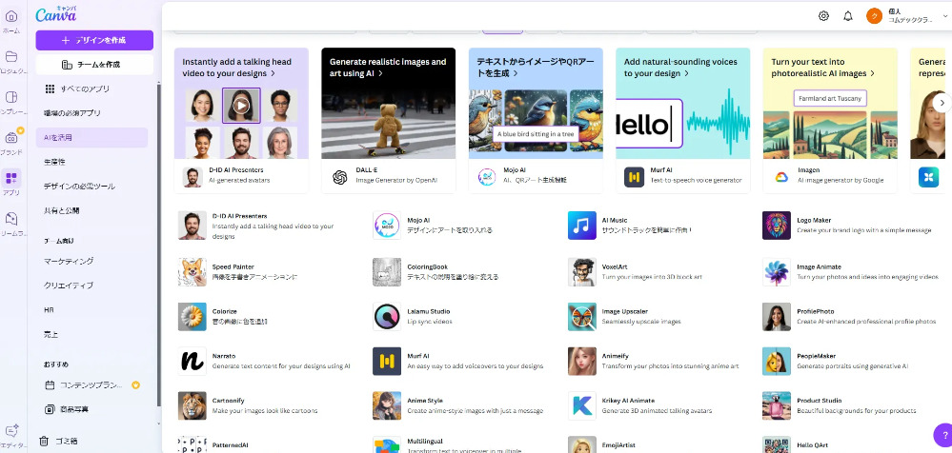Open the Anime Style app icon

tap(387, 405)
